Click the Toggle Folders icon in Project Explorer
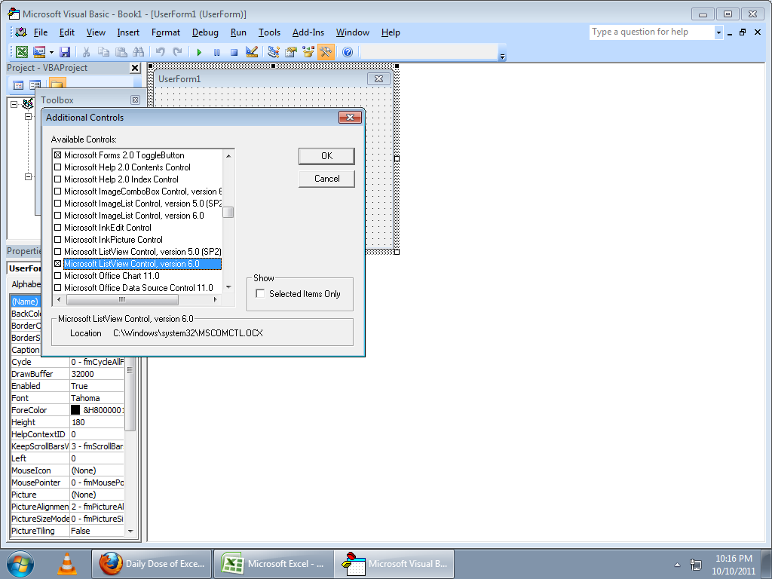The image size is (772, 579). (x=57, y=84)
